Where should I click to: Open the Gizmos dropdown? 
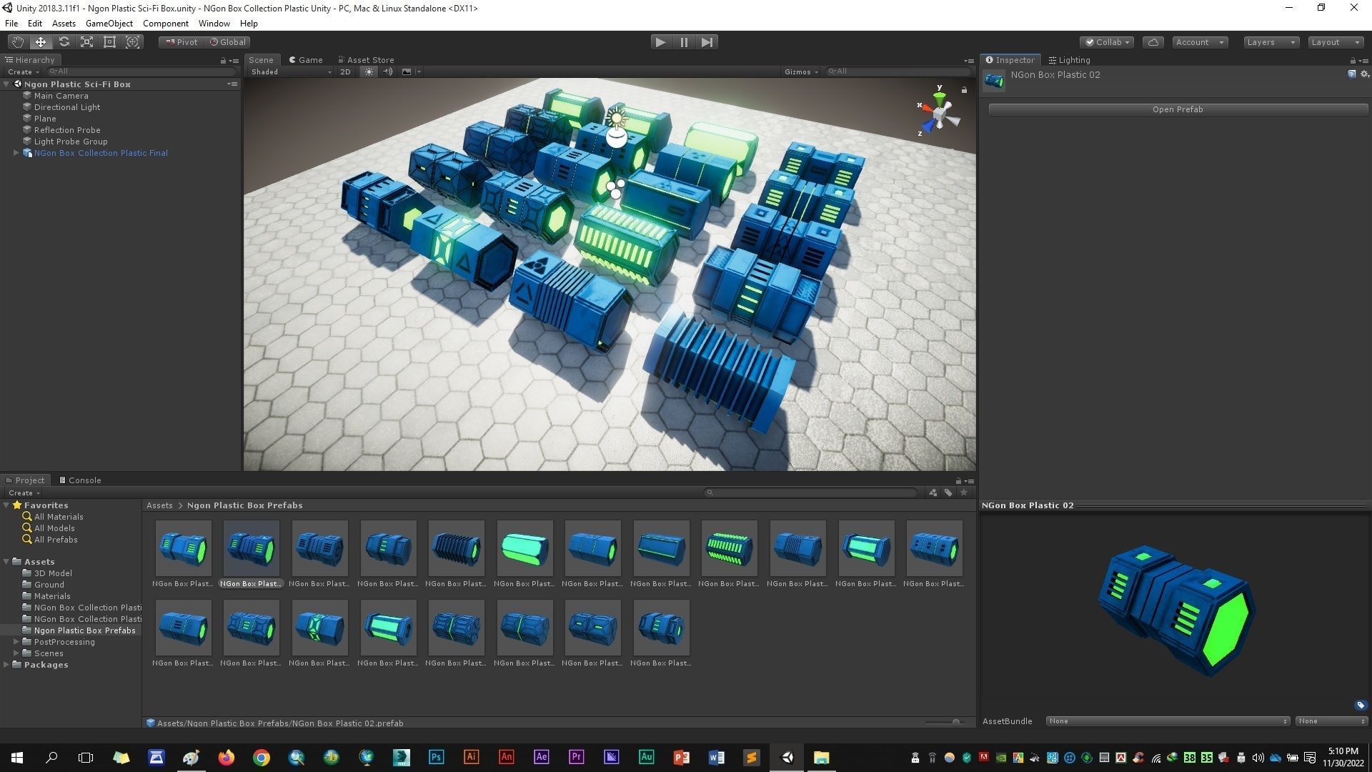click(x=800, y=71)
